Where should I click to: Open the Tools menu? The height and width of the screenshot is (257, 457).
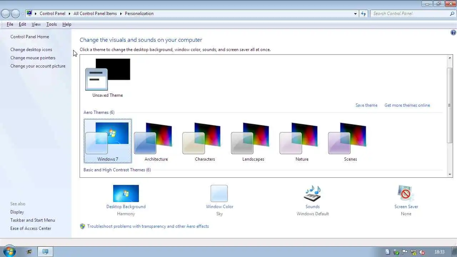[51, 24]
